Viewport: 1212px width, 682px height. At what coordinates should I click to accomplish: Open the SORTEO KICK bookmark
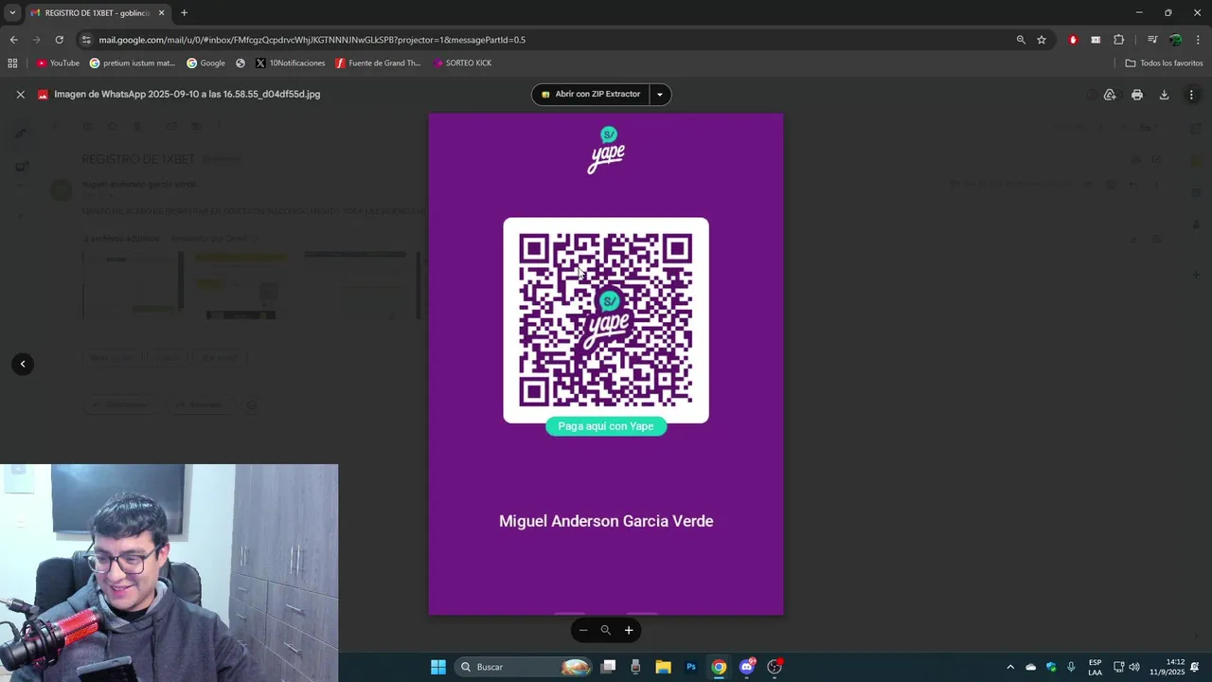coord(462,63)
